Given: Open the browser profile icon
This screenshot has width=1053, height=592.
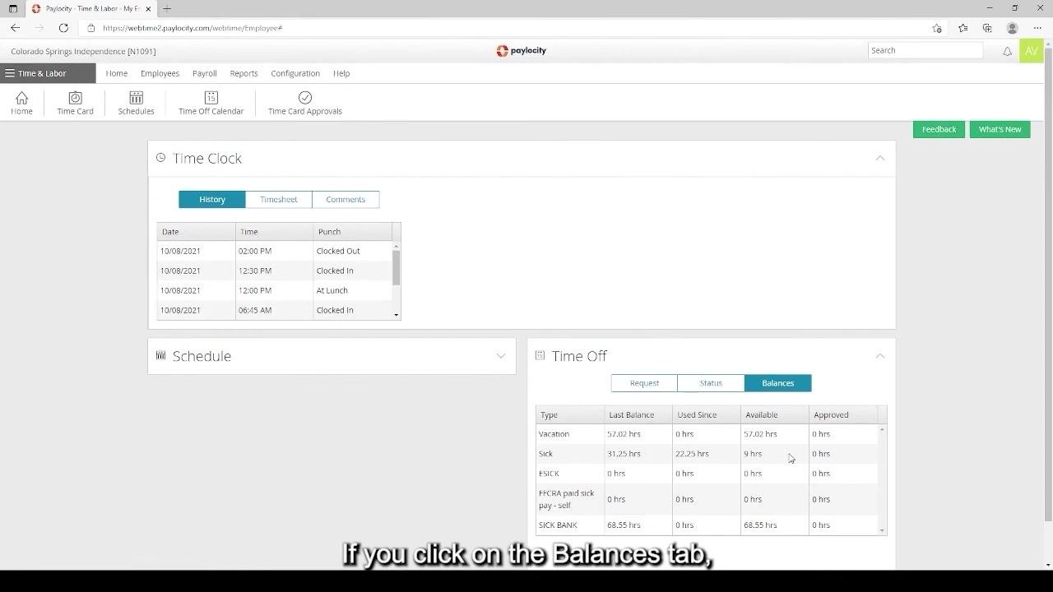Looking at the screenshot, I should pyautogui.click(x=1013, y=28).
